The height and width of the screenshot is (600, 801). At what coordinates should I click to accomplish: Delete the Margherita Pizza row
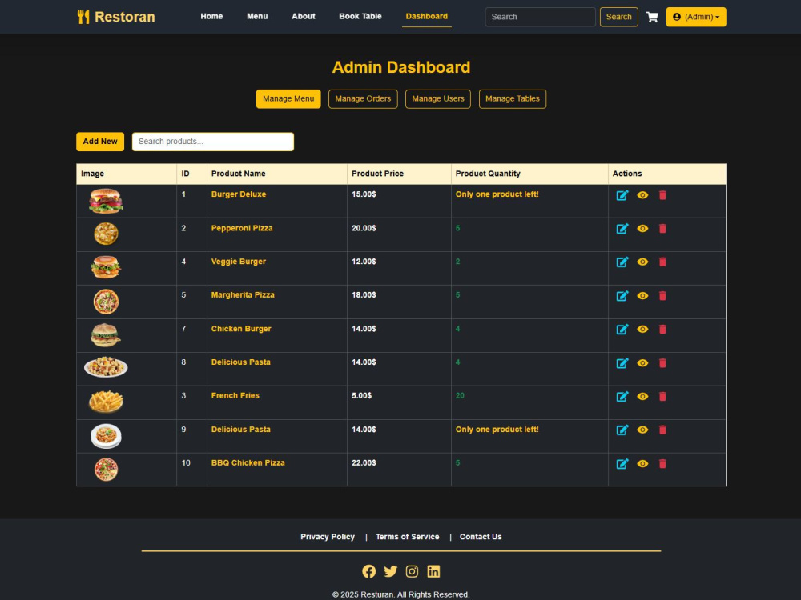(x=662, y=295)
